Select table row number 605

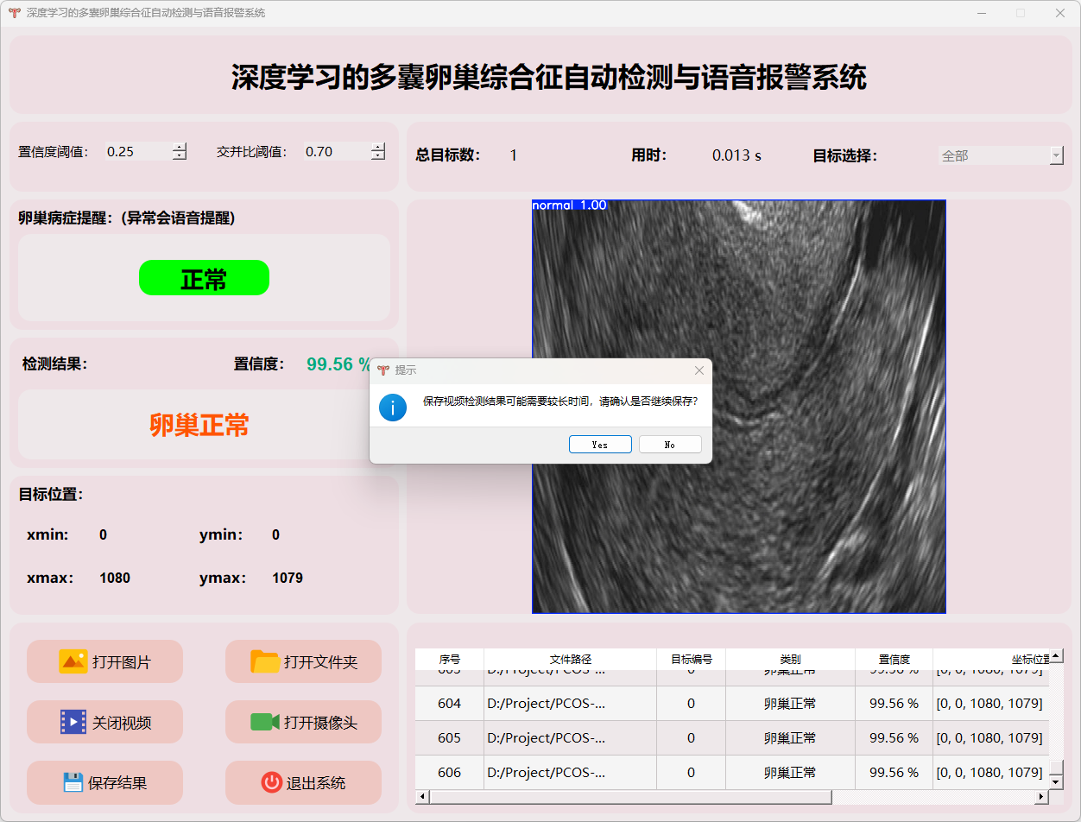pyautogui.click(x=449, y=738)
